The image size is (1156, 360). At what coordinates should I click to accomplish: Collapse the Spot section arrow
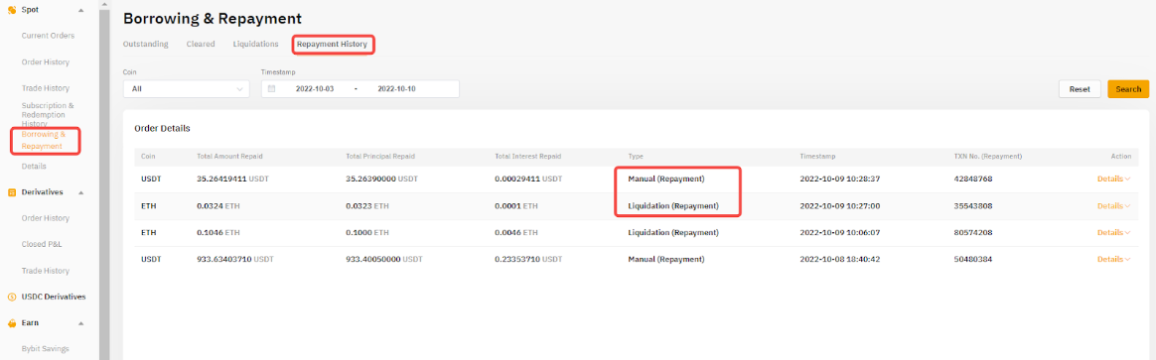point(81,10)
